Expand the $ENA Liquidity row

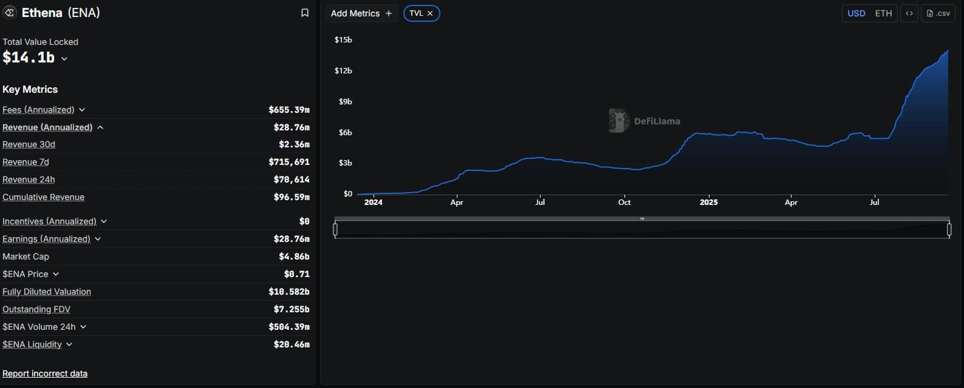point(69,344)
